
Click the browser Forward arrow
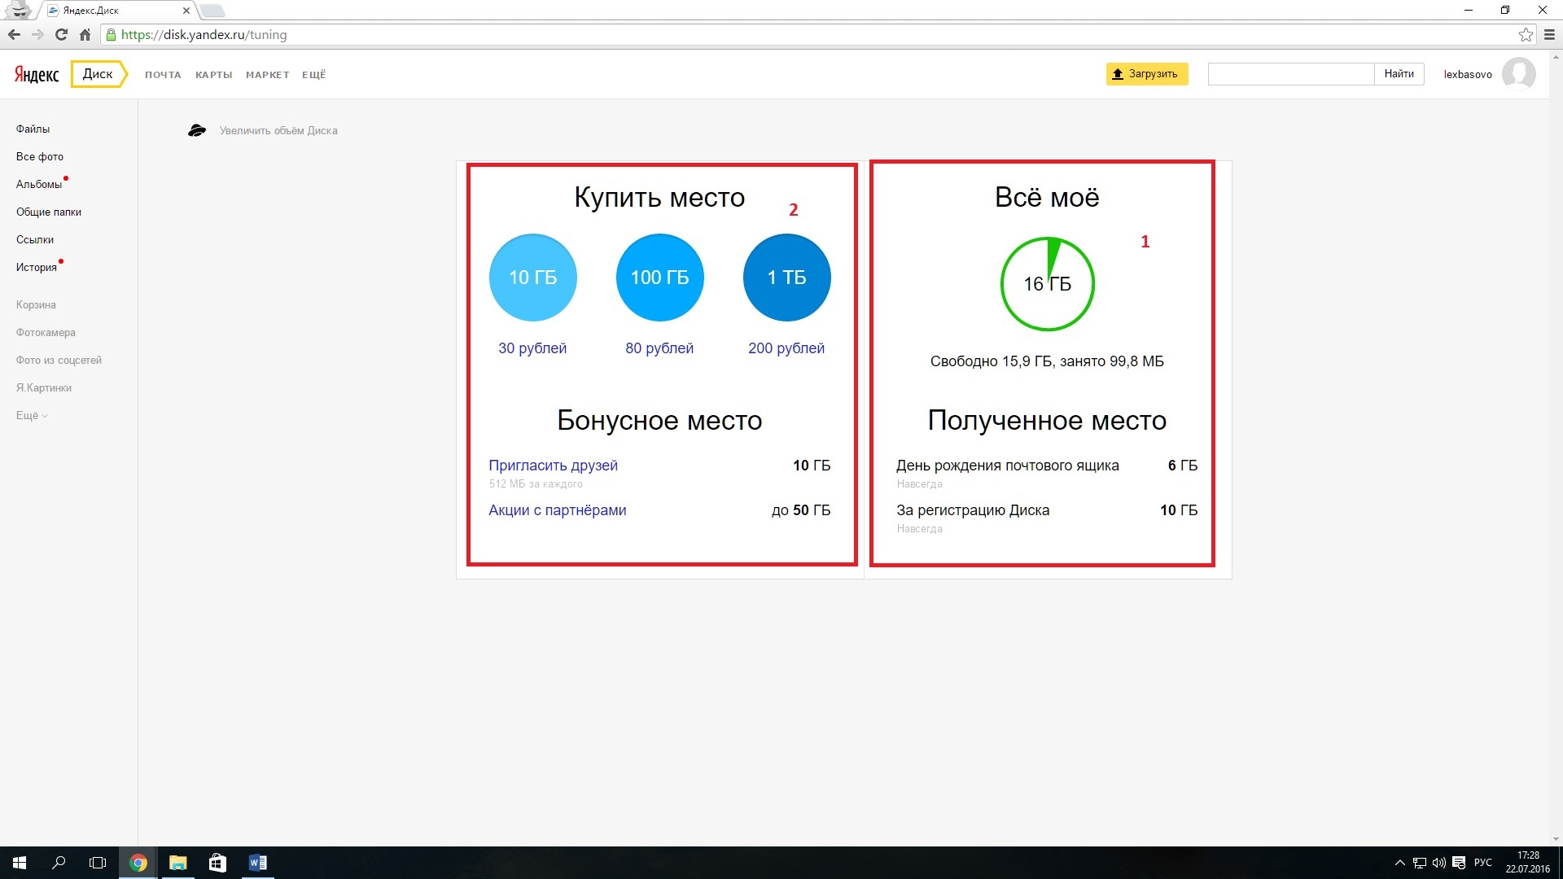click(37, 35)
